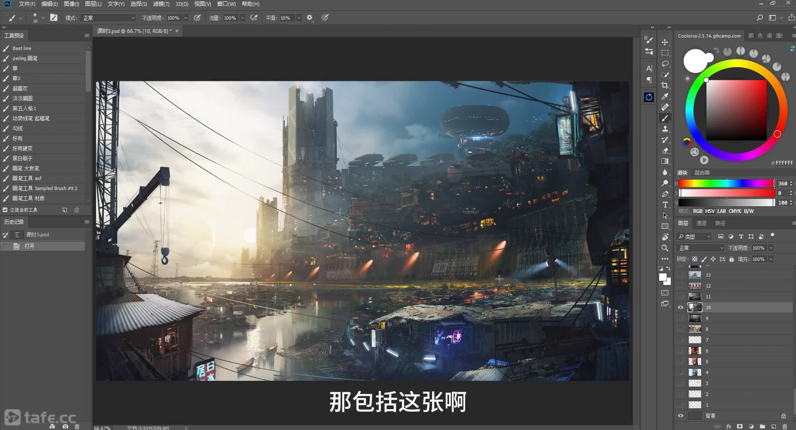Open layer 不透明度 dropdown arrow
796x430 pixels.
771,248
